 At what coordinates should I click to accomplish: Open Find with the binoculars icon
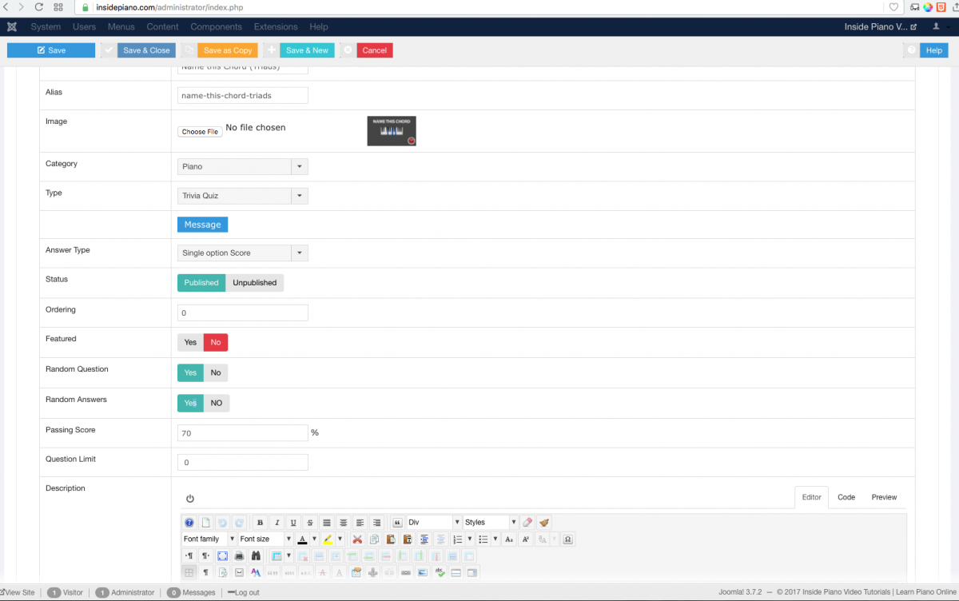(256, 556)
